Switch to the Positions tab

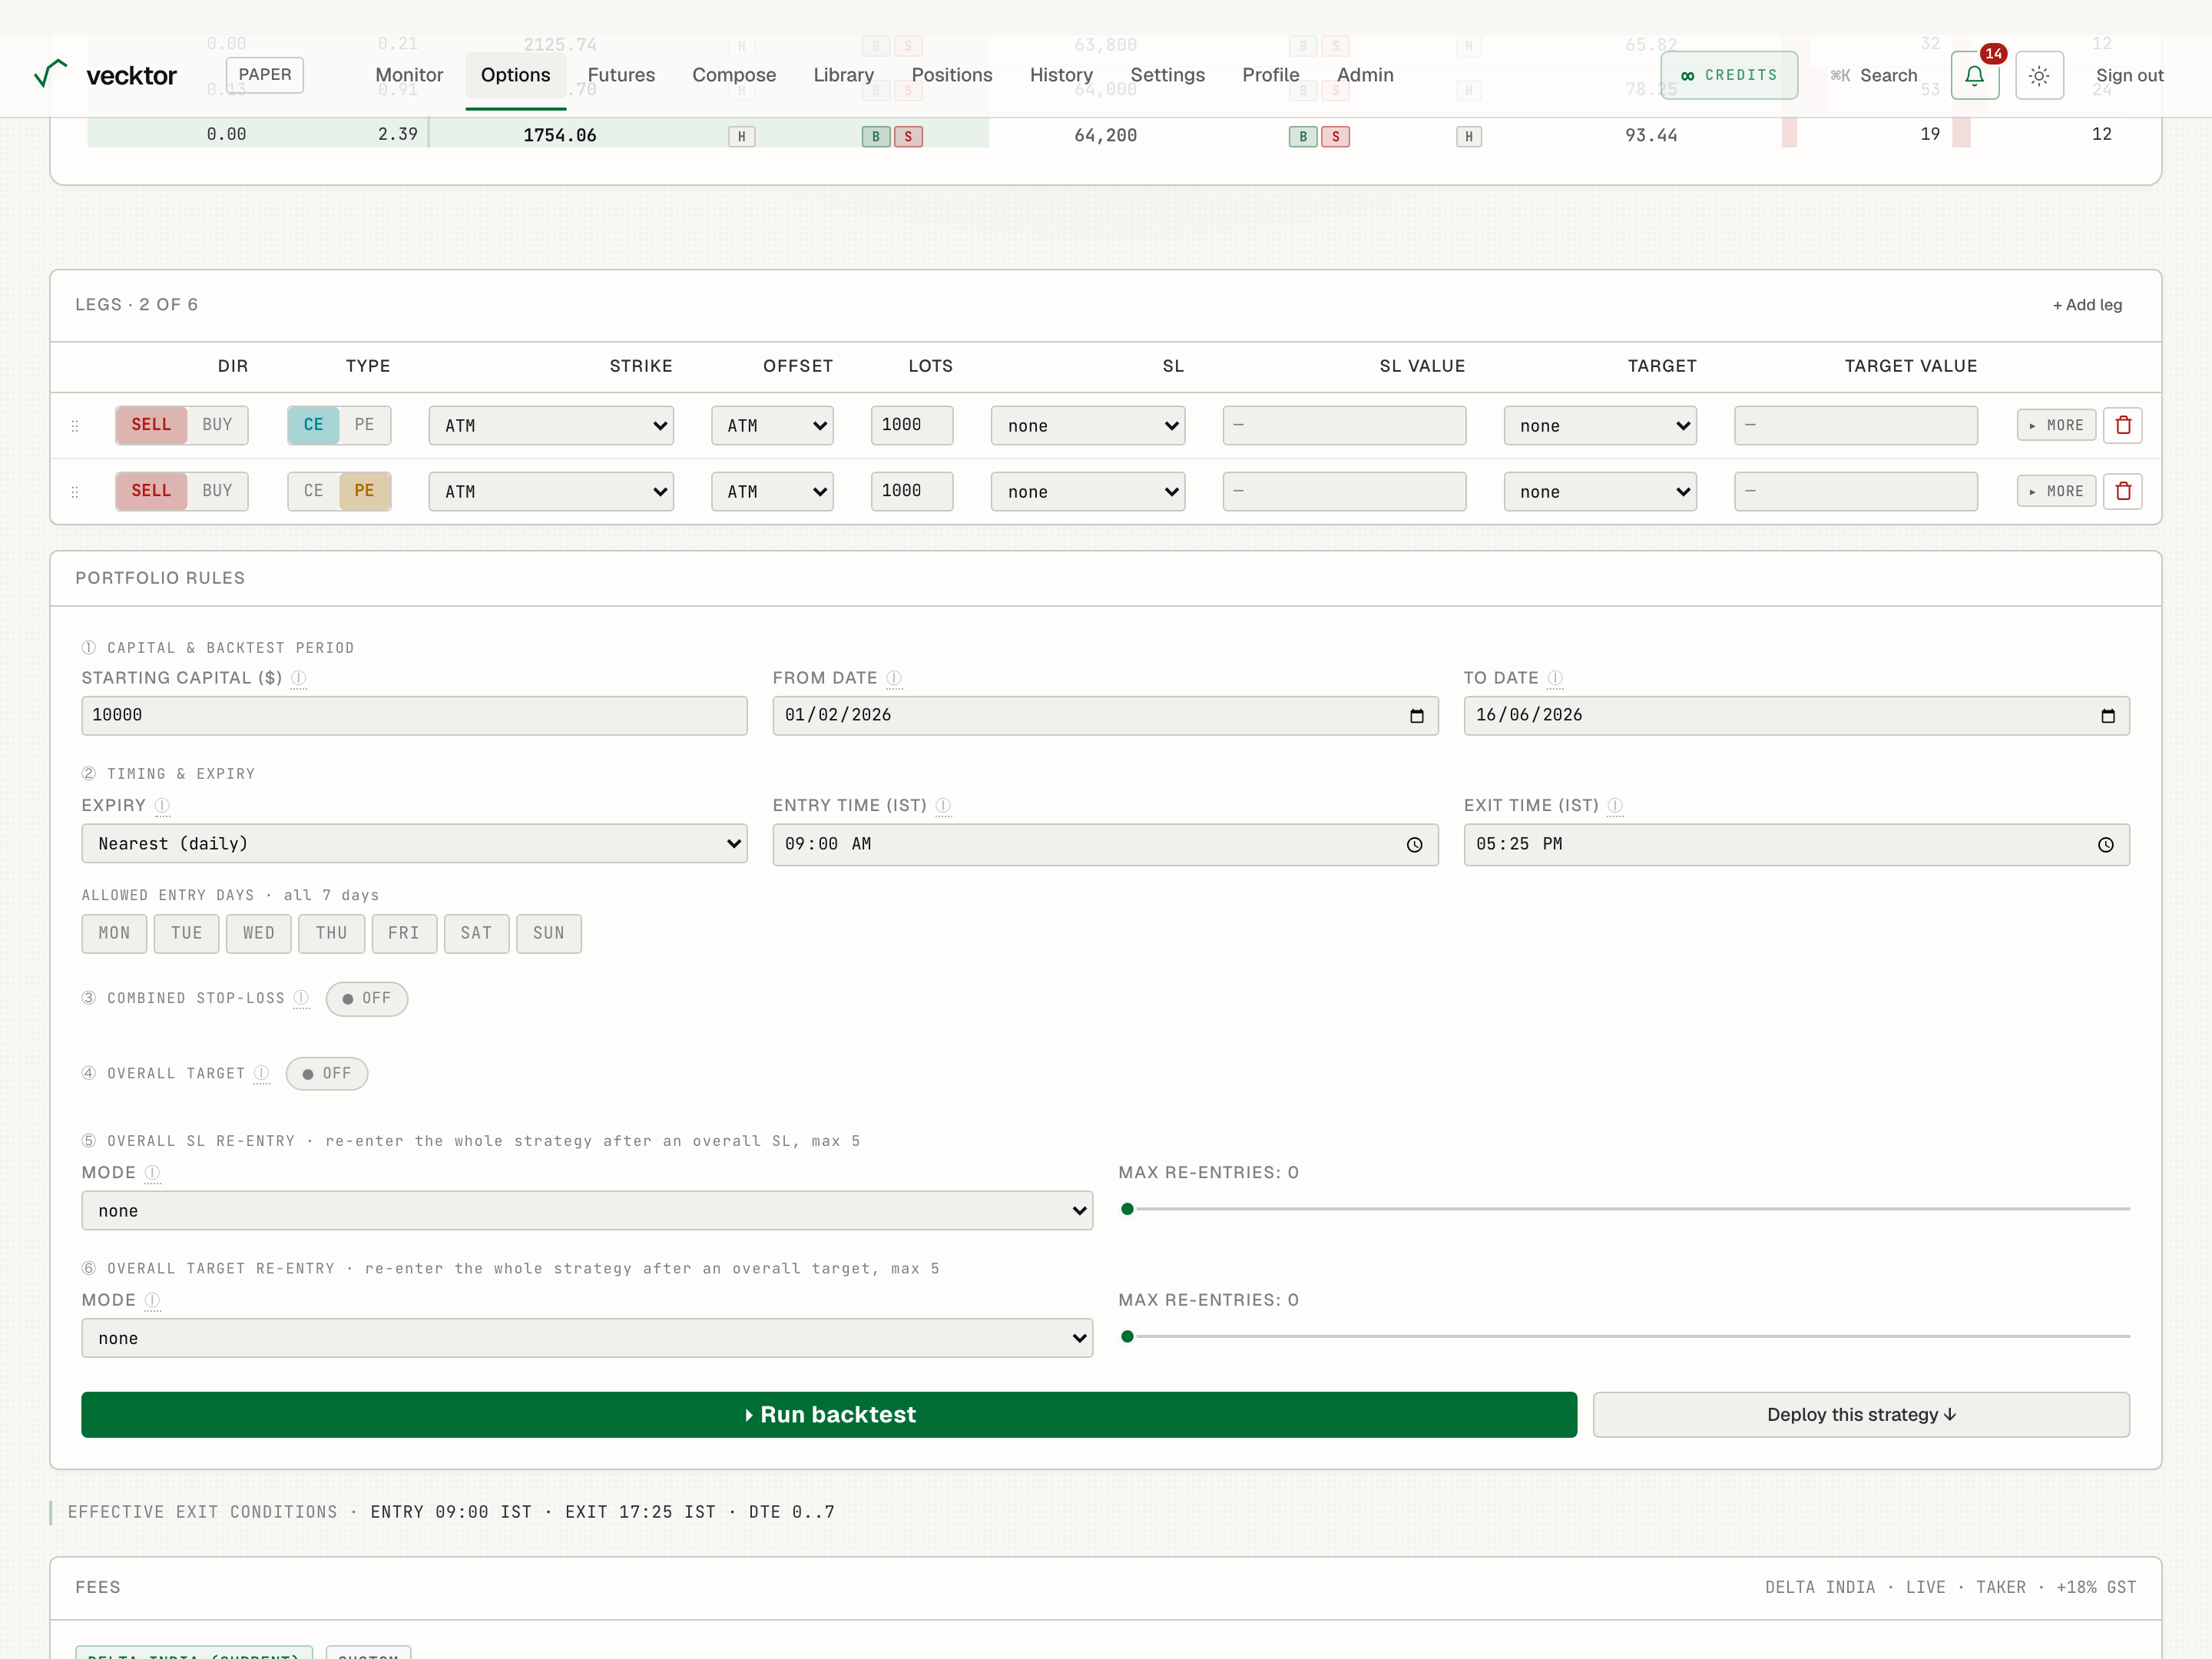[952, 75]
